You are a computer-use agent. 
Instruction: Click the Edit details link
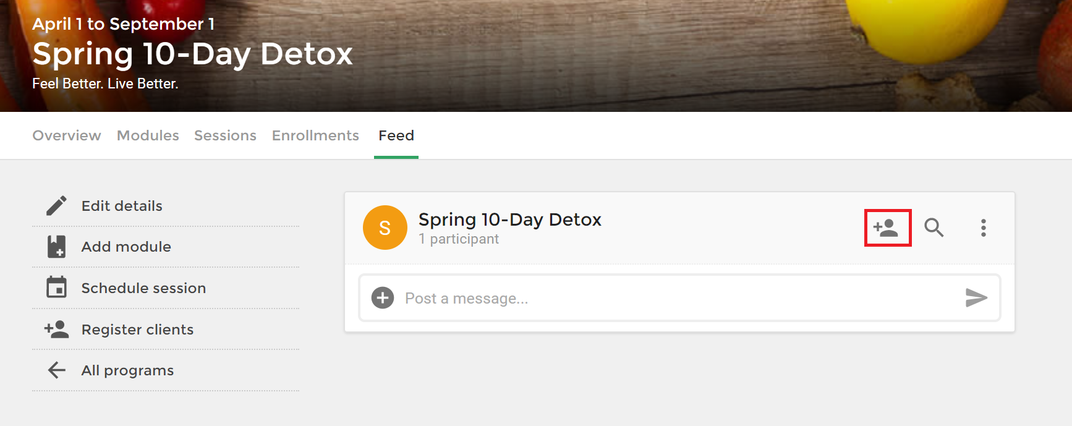[x=122, y=206]
